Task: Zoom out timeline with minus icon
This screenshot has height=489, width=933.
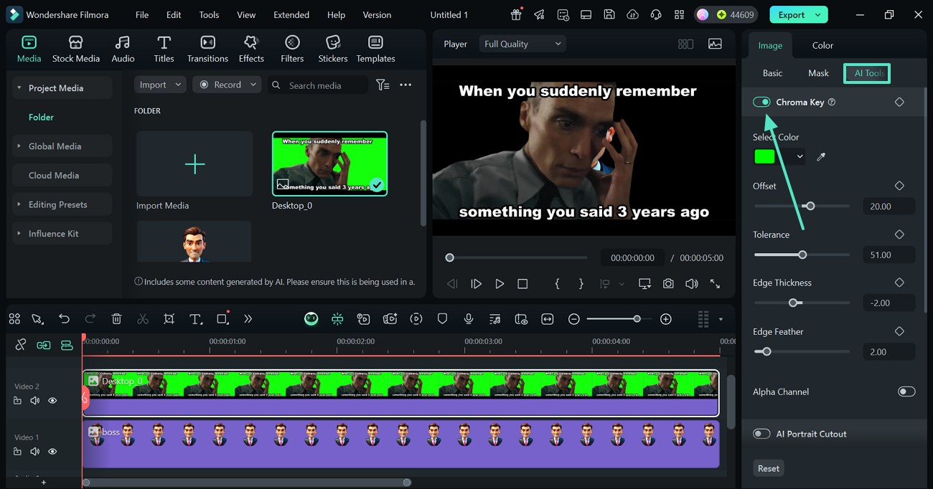Action: (x=574, y=319)
